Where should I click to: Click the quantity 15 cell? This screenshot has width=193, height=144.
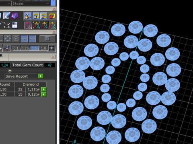pyautogui.click(x=20, y=94)
